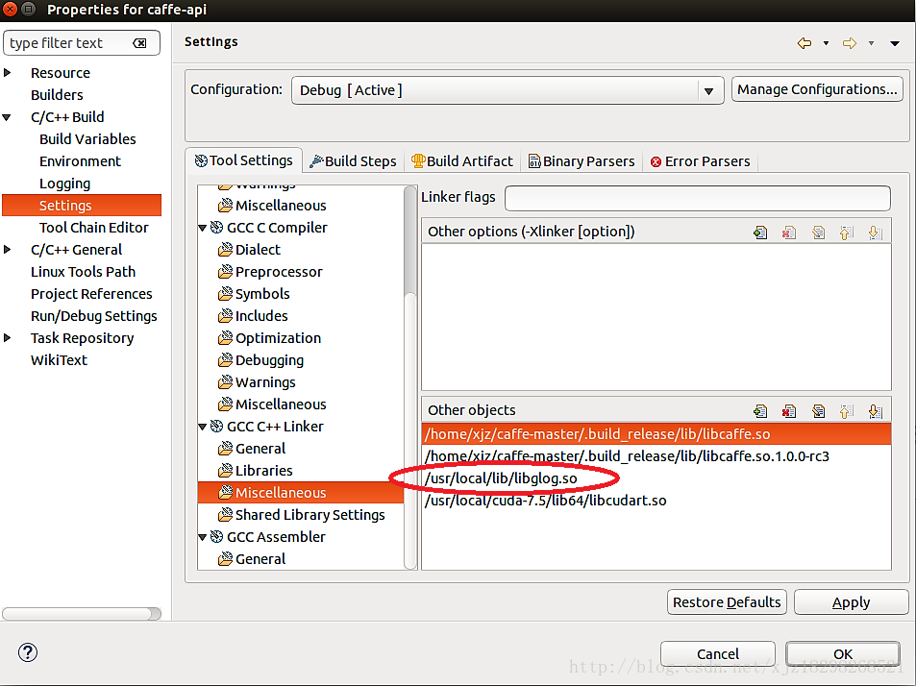The width and height of the screenshot is (916, 686).
Task: Collapse the C/C++ Build tree node
Action: 7,117
